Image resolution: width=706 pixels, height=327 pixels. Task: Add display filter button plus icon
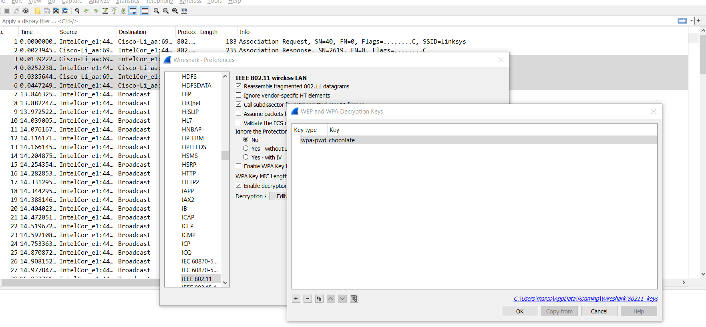pyautogui.click(x=699, y=21)
